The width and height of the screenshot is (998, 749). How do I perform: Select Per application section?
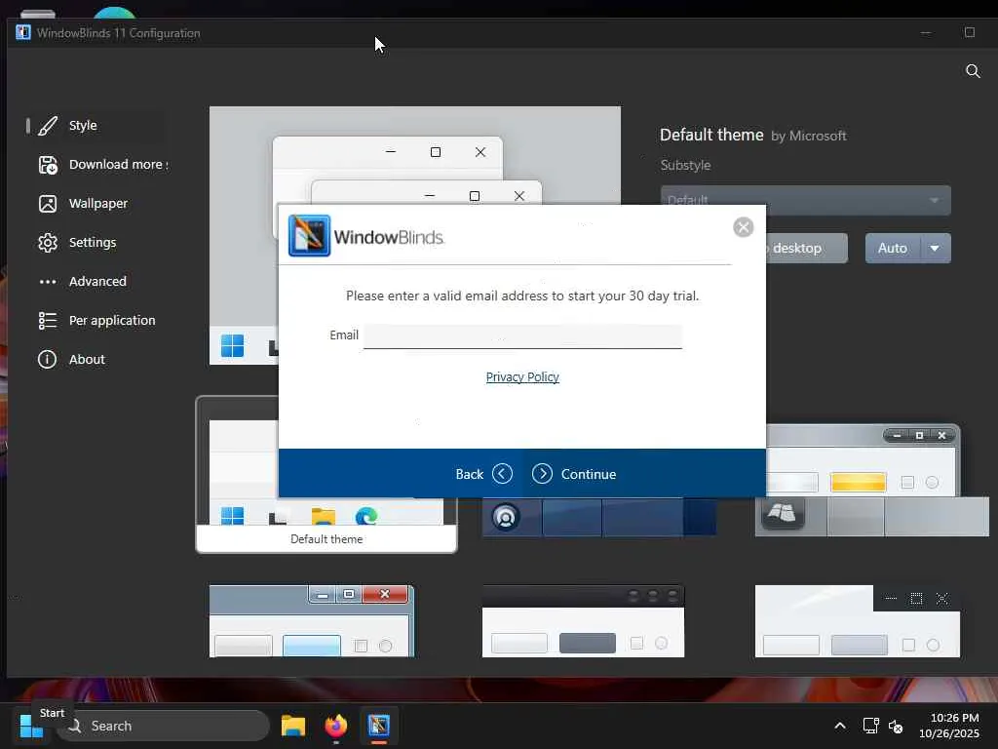tap(96, 320)
